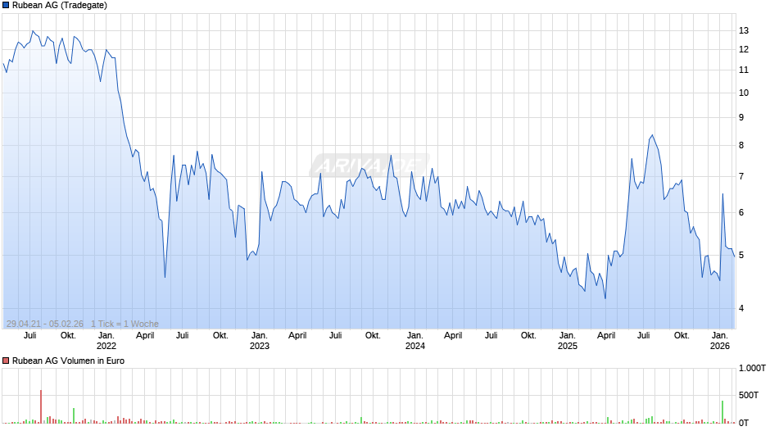Click the volume axis label 1.000T
This screenshot has width=770, height=431.
(x=752, y=368)
